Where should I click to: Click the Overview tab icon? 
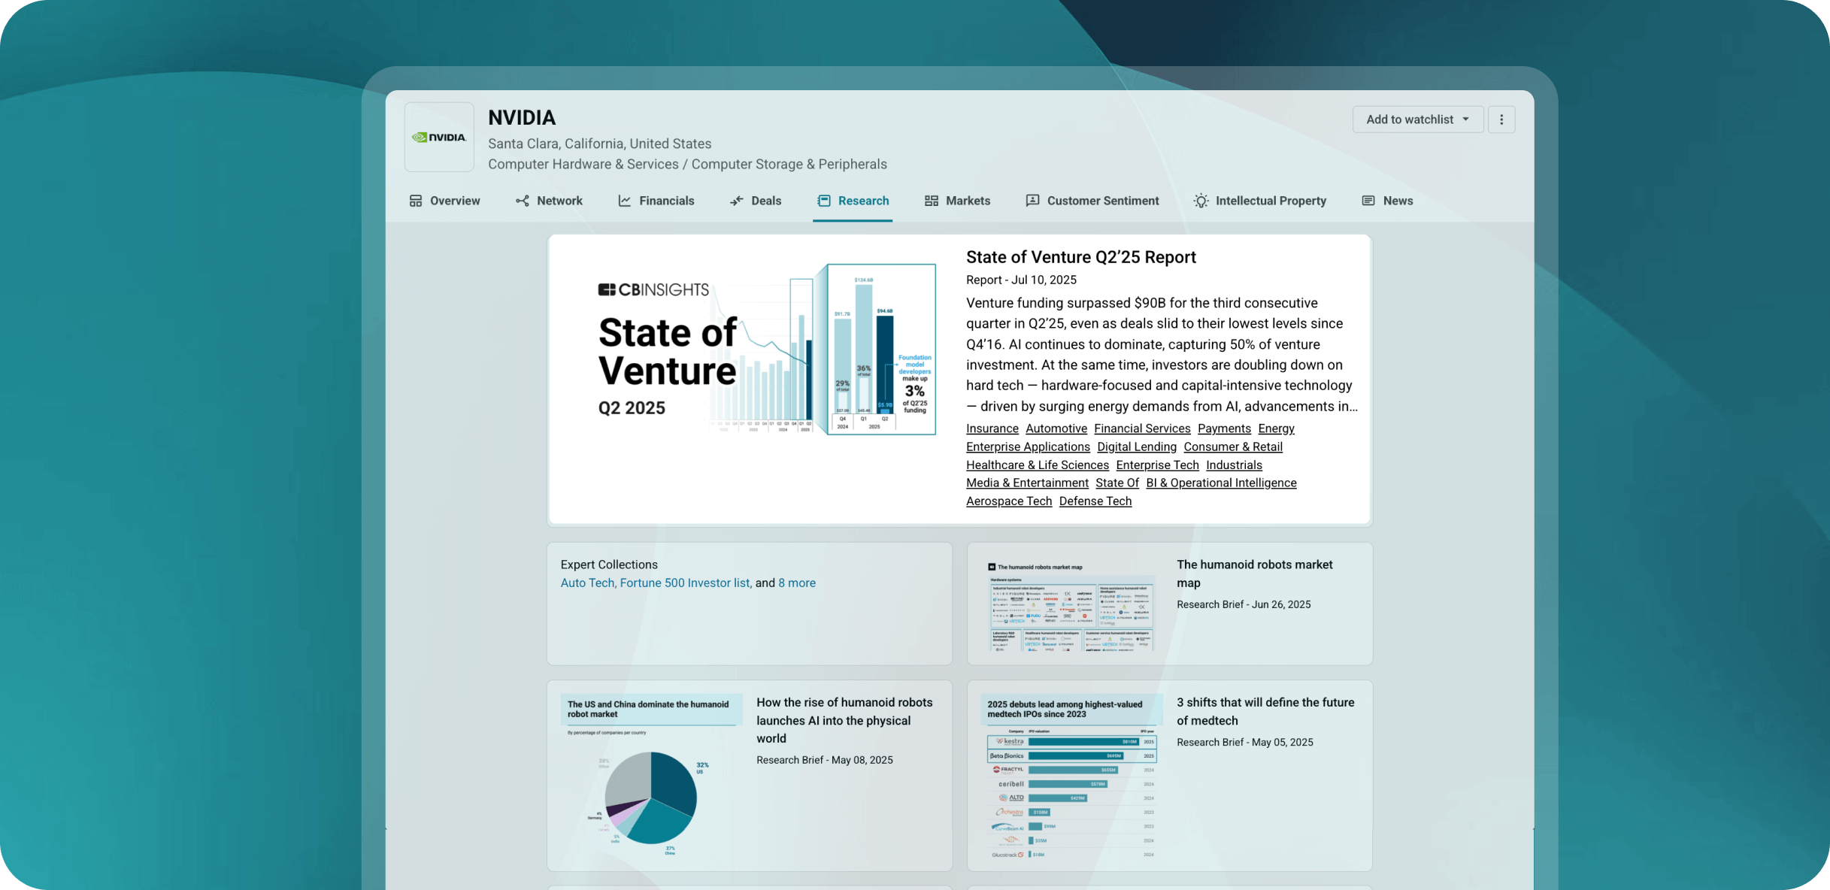click(416, 201)
